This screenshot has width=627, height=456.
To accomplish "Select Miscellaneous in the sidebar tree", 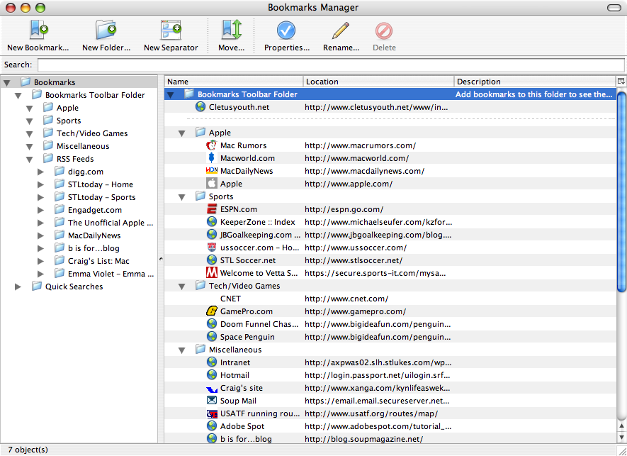I will 83,146.
